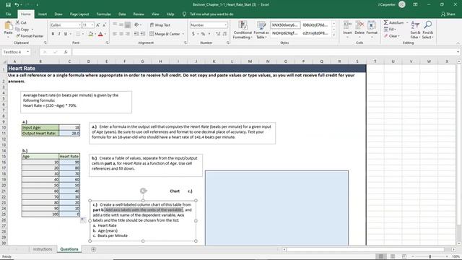Decrease indent in the cell
The image size is (462, 260).
click(x=136, y=34)
